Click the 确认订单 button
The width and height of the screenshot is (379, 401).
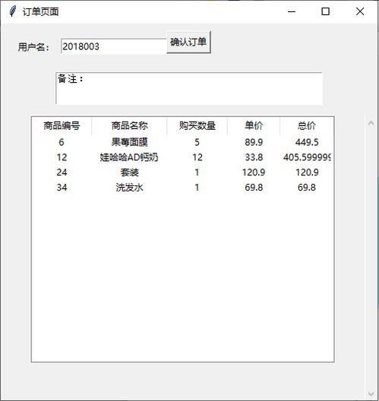[188, 43]
